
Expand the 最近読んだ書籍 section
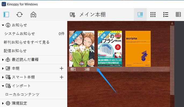[x=3, y=60]
